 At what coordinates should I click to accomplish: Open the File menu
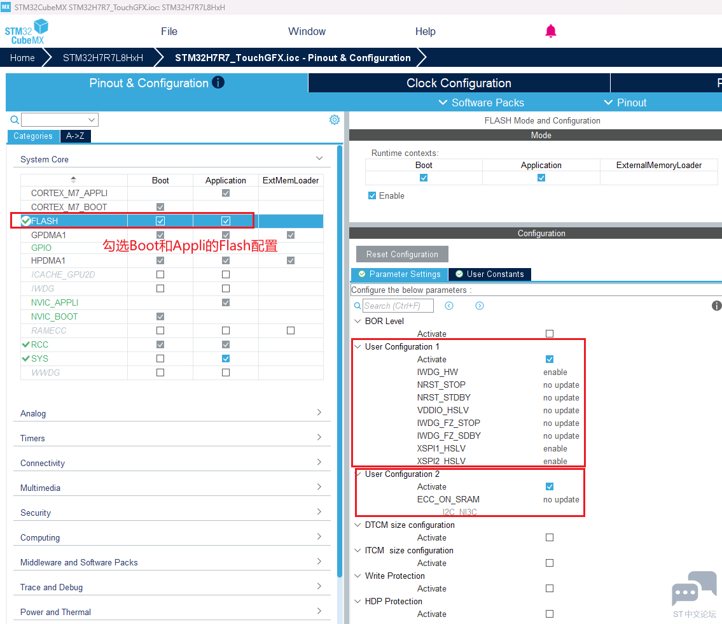click(x=169, y=31)
